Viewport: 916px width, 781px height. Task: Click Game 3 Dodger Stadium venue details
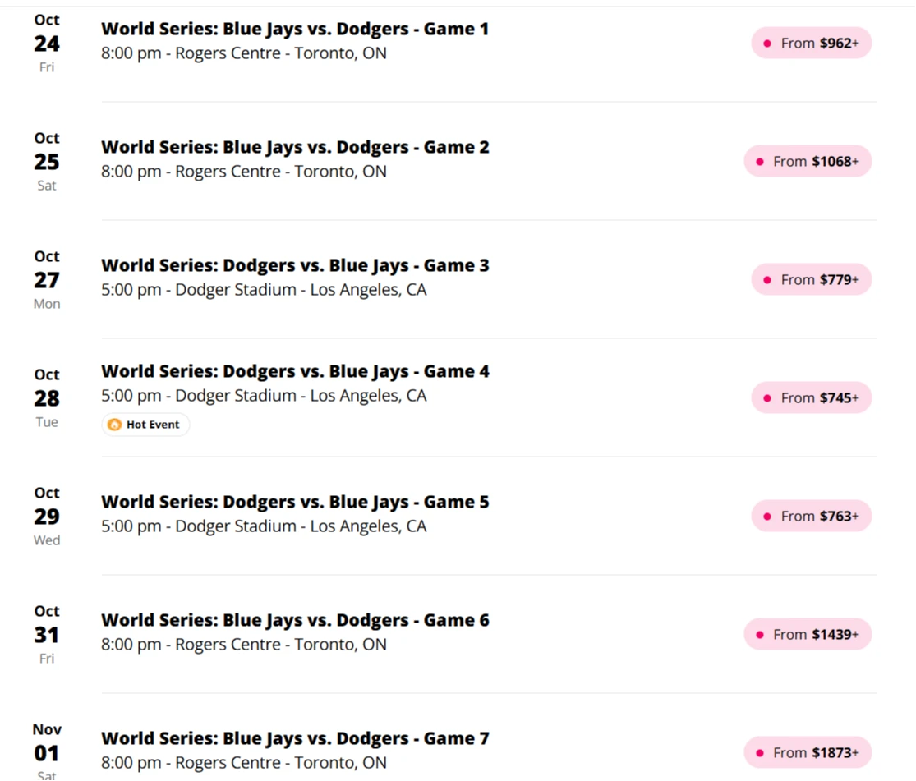point(264,290)
